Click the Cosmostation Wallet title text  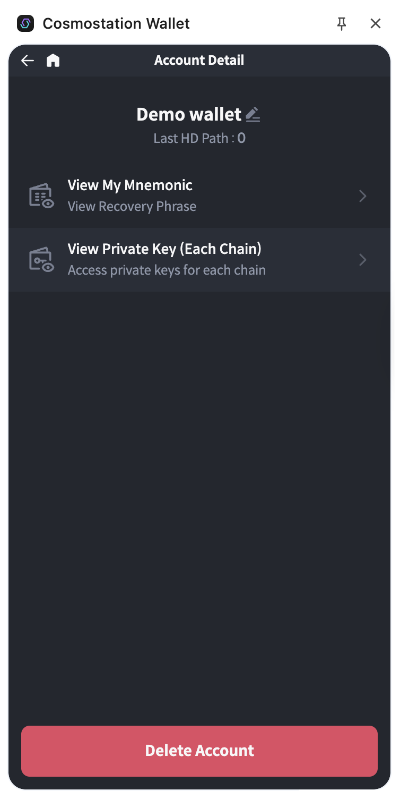coord(116,23)
